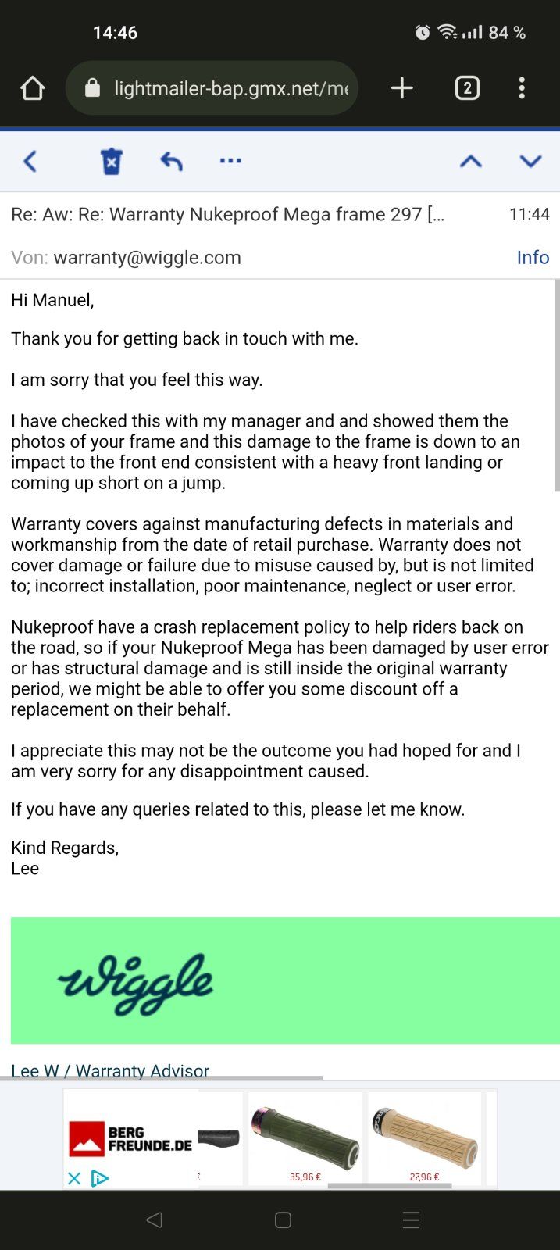Viewport: 560px width, 1250px height.
Task: Go to previous email with up chevron
Action: click(x=470, y=162)
